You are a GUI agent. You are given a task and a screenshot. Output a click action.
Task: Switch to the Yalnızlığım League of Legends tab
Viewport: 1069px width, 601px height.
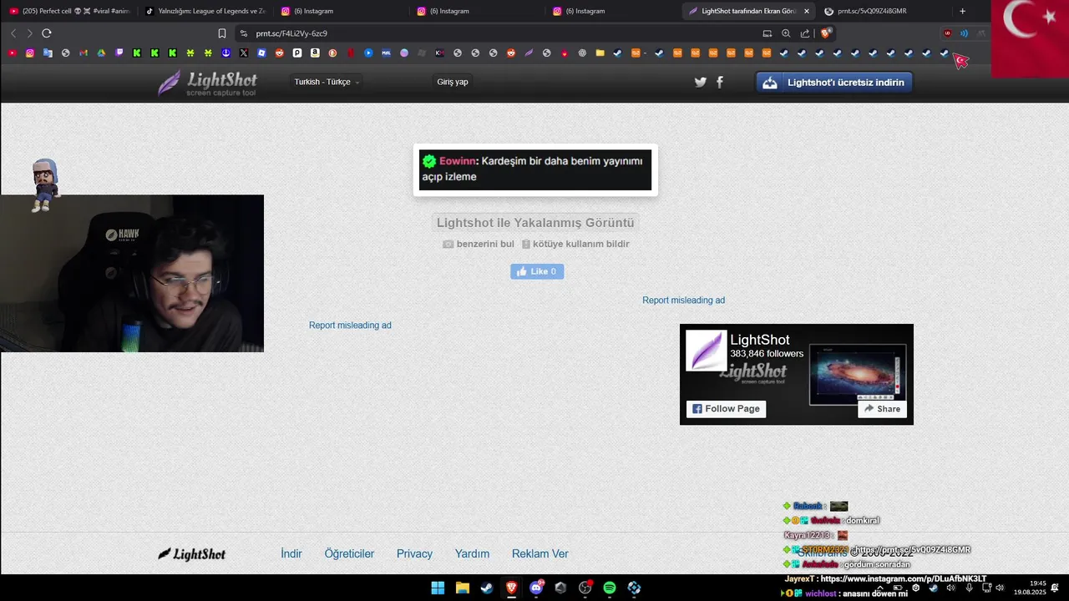pos(205,11)
